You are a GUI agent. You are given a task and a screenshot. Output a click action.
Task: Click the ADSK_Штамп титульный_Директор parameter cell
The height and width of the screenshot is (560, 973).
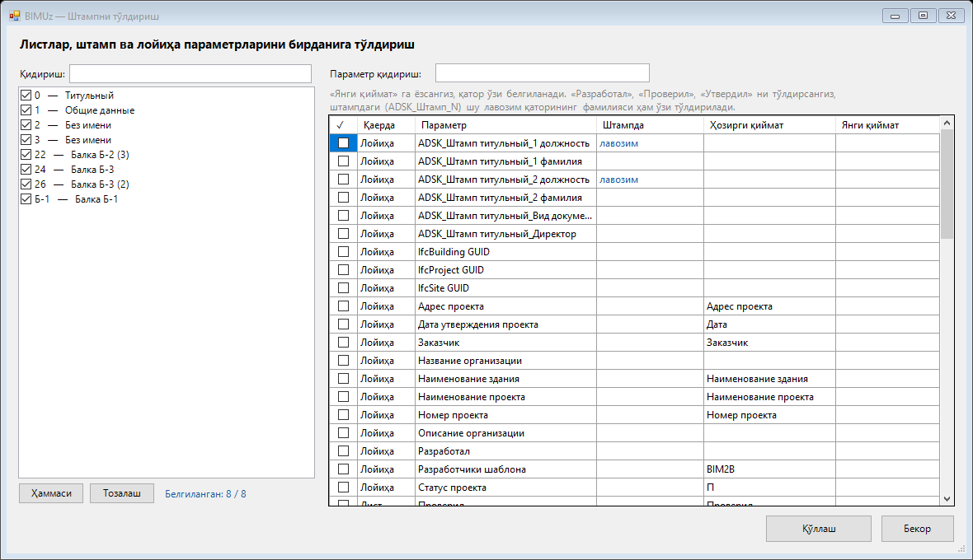coord(505,234)
